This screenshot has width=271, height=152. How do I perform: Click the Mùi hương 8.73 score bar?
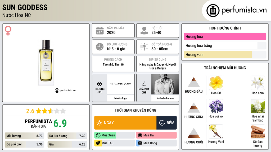(24, 136)
